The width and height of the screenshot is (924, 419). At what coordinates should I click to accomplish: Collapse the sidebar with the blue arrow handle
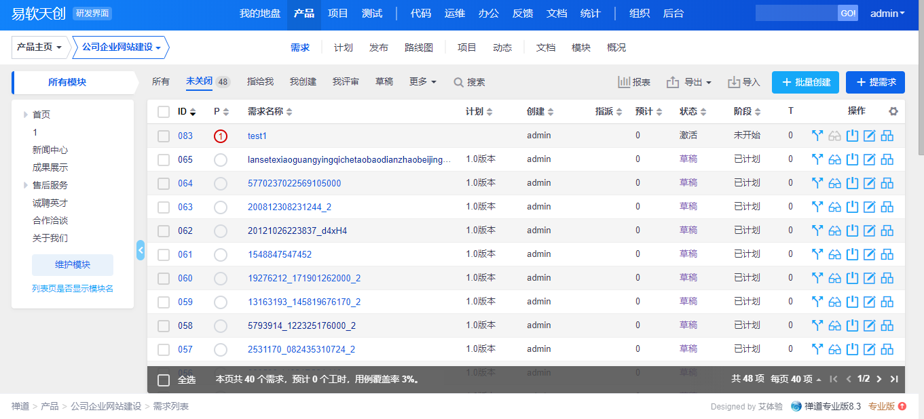(141, 250)
